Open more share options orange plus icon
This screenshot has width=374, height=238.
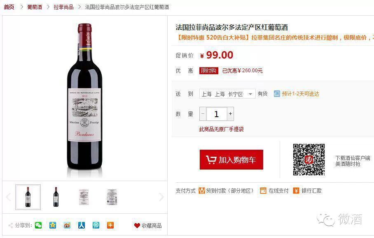coord(110,225)
